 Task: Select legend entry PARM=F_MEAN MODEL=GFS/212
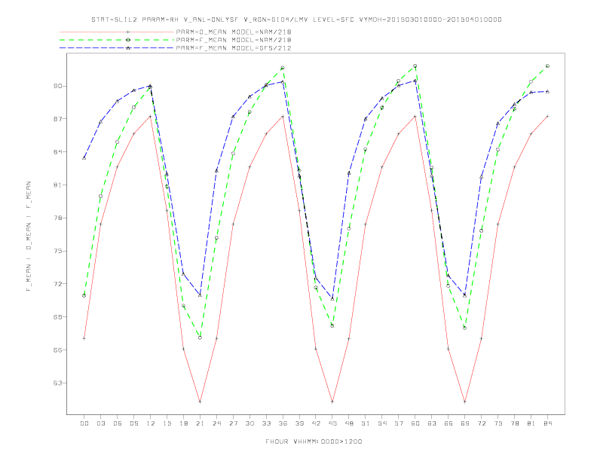coord(234,48)
